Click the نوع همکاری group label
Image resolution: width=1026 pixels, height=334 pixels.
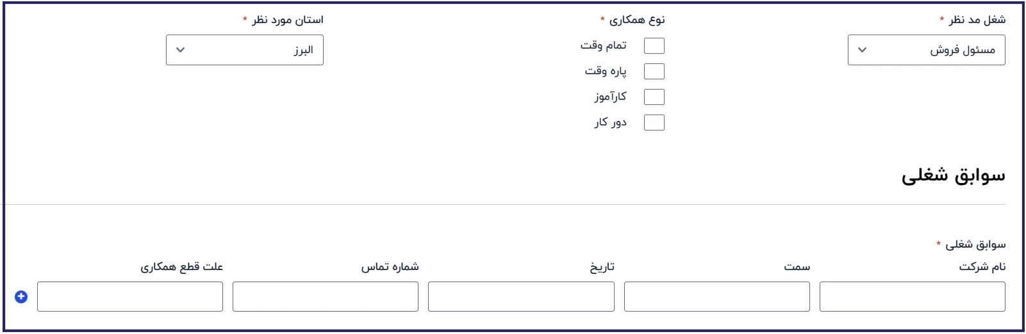coord(637,20)
